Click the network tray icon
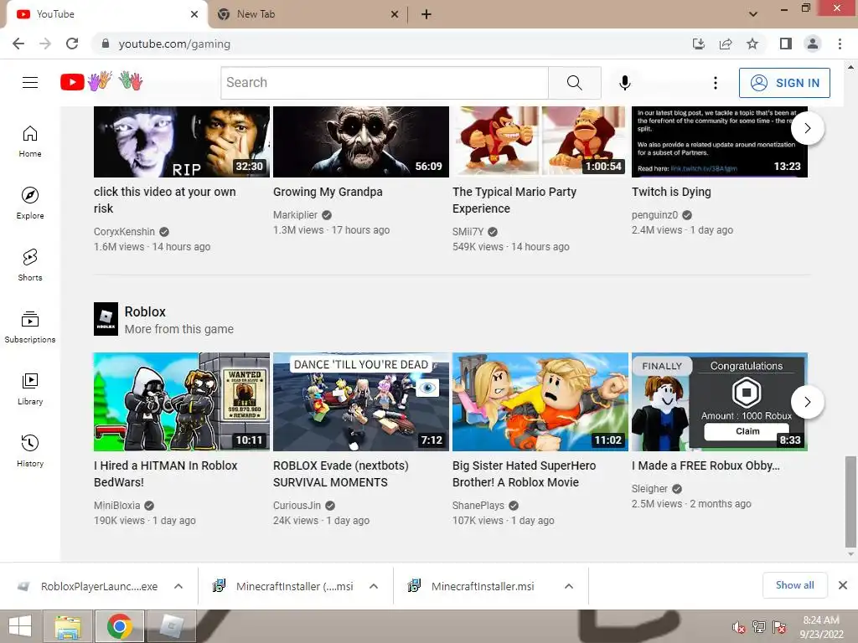 759,627
